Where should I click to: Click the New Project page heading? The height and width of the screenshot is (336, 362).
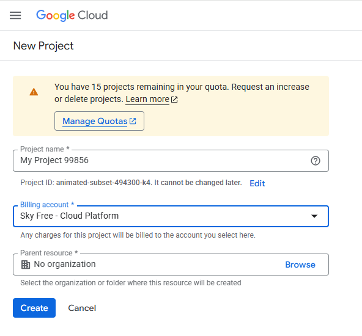pyautogui.click(x=43, y=46)
